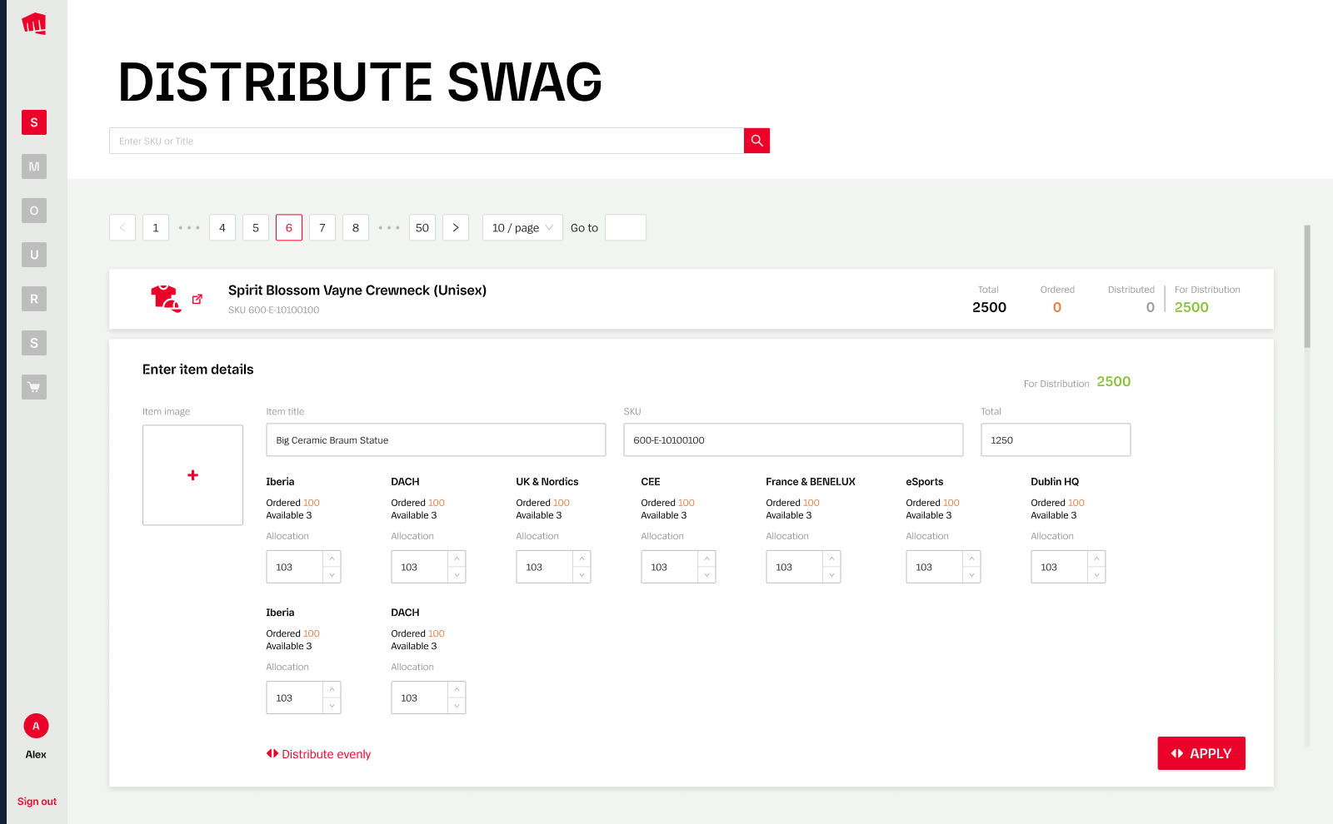The height and width of the screenshot is (824, 1333).
Task: Open the M sidebar section
Action: [x=34, y=166]
